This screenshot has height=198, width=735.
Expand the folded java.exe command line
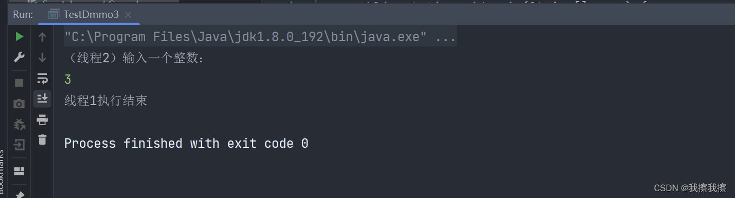[444, 37]
